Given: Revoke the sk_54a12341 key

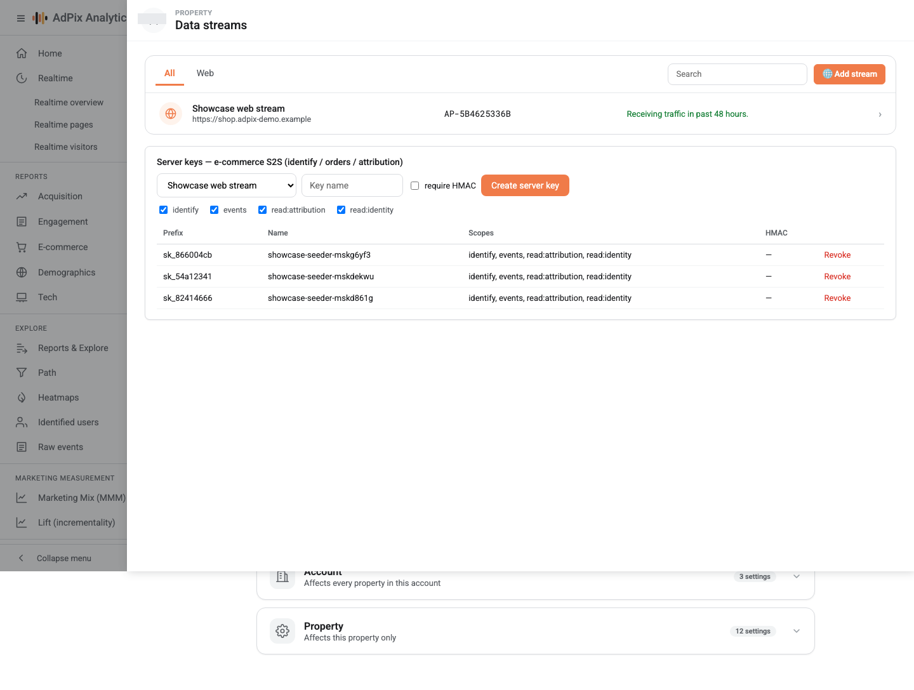Looking at the screenshot, I should [x=837, y=277].
